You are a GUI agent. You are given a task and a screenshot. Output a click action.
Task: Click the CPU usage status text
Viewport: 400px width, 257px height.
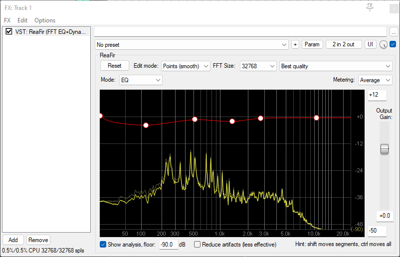coord(43,251)
